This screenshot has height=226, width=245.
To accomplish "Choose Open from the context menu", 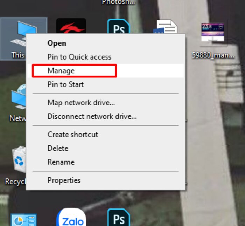I will (x=57, y=43).
